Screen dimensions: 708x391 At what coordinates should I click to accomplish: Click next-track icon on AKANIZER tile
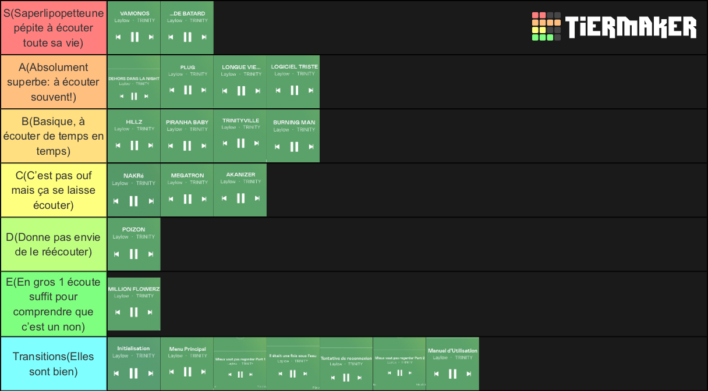point(257,198)
